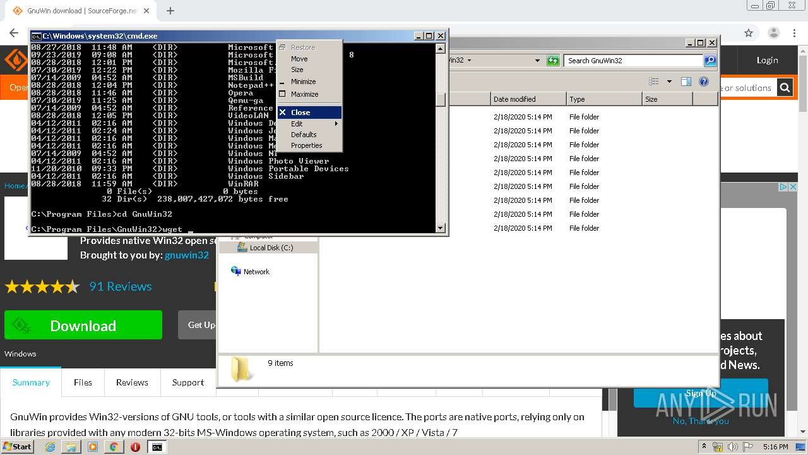Click the Sign Up button
Viewport: 808px width, 455px height.
pyautogui.click(x=701, y=393)
